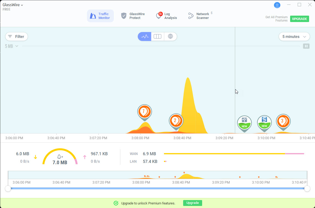Click the mini timeline overview graph
The image size is (315, 208).
point(157,175)
